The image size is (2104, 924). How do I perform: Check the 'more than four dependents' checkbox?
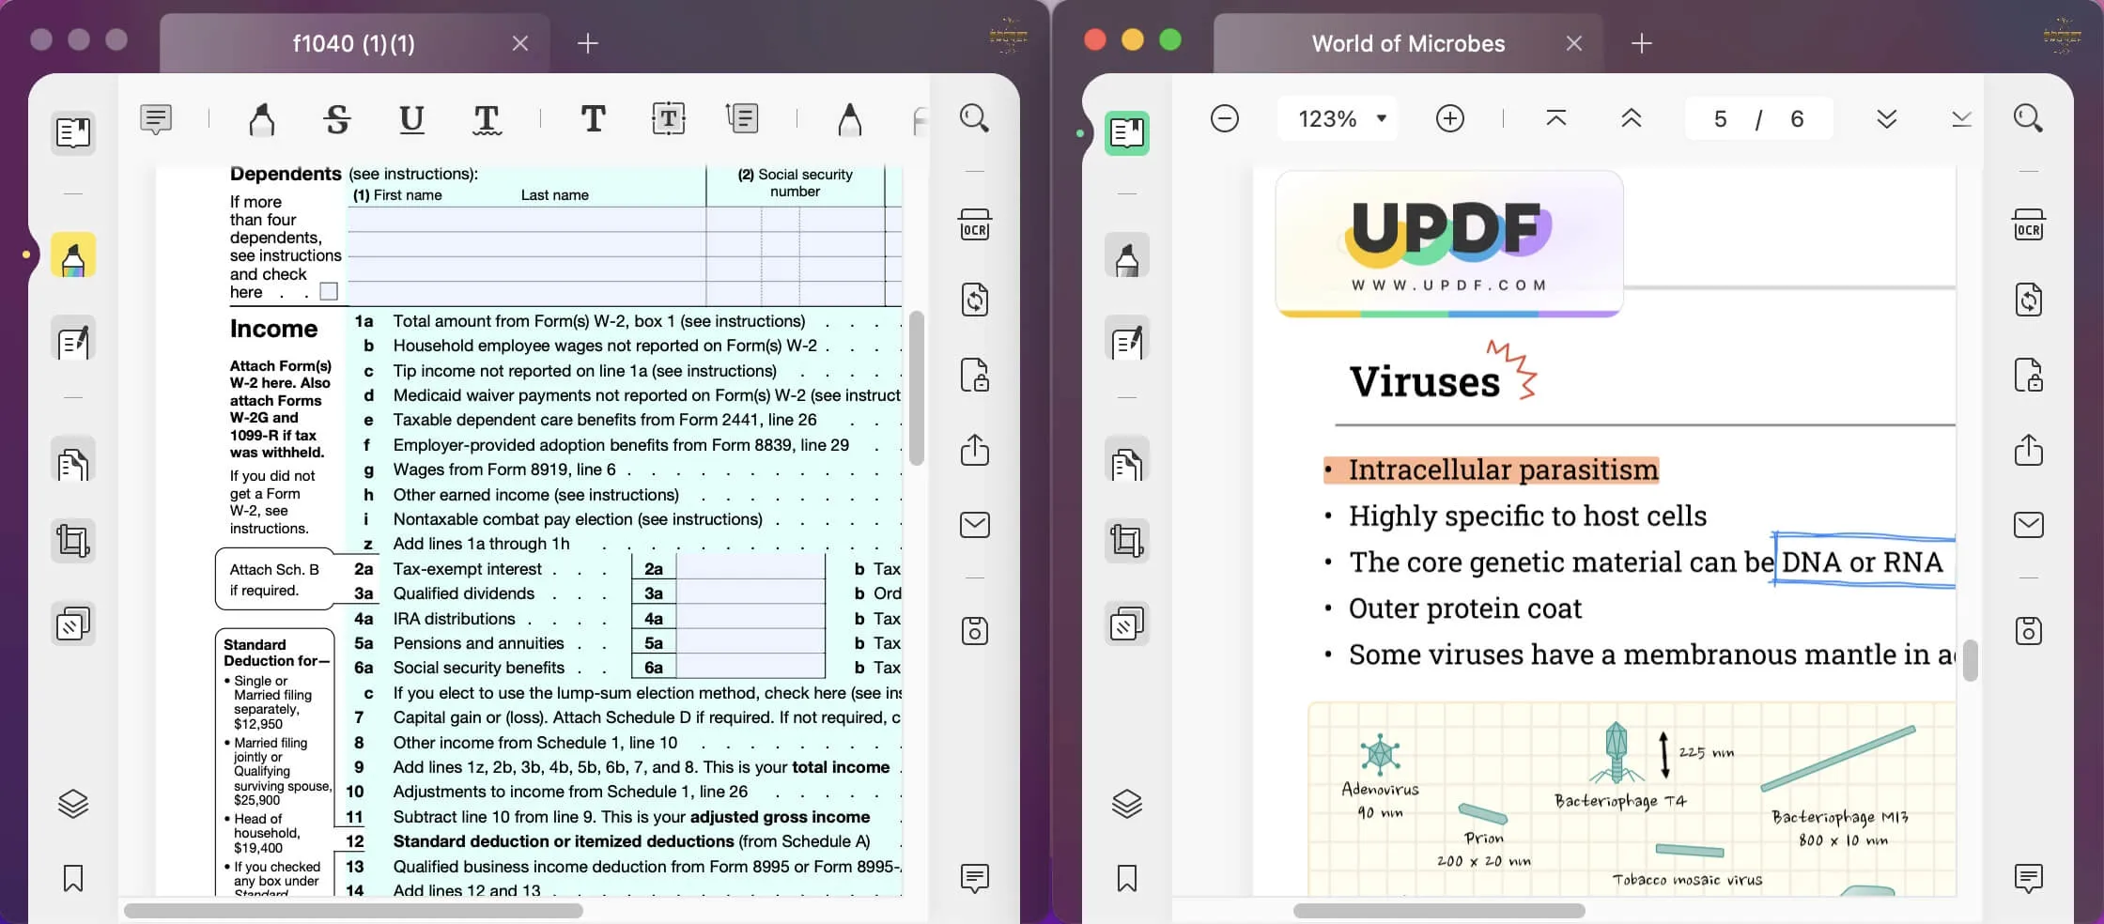[329, 291]
